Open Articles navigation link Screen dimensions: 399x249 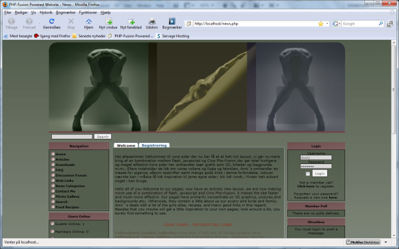point(63,159)
